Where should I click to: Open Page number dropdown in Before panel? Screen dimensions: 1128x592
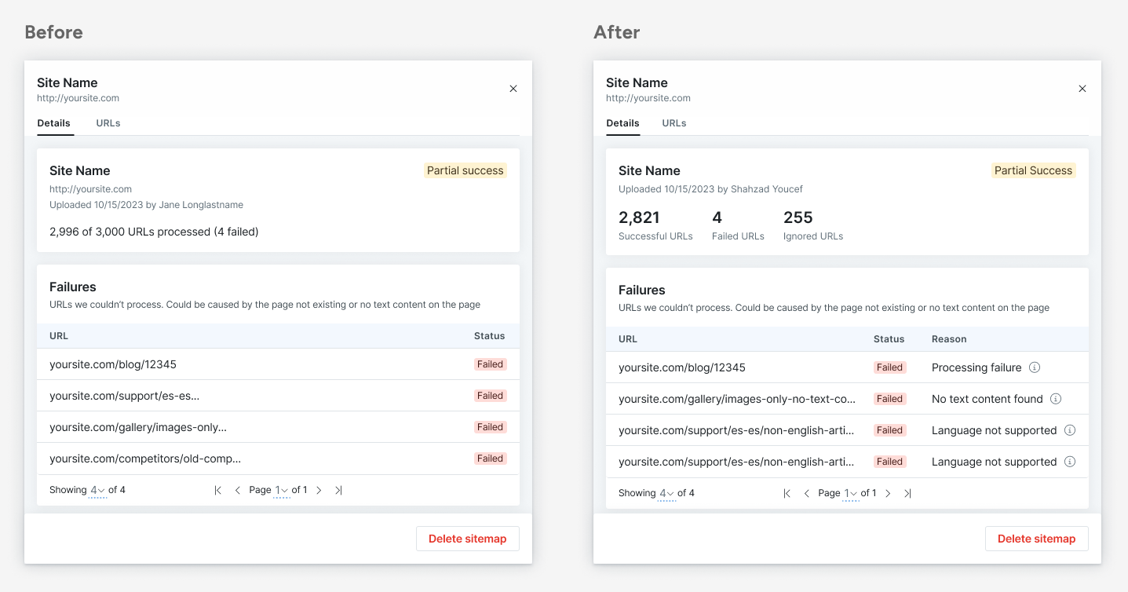[x=282, y=490]
